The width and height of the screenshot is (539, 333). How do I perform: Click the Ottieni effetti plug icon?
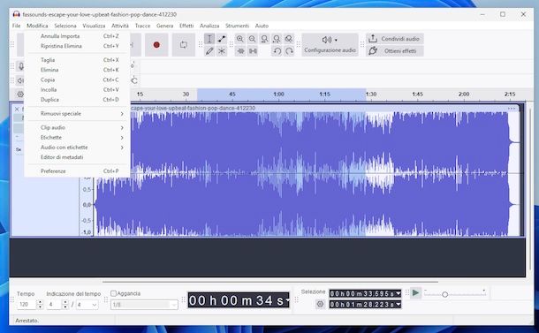tap(373, 51)
